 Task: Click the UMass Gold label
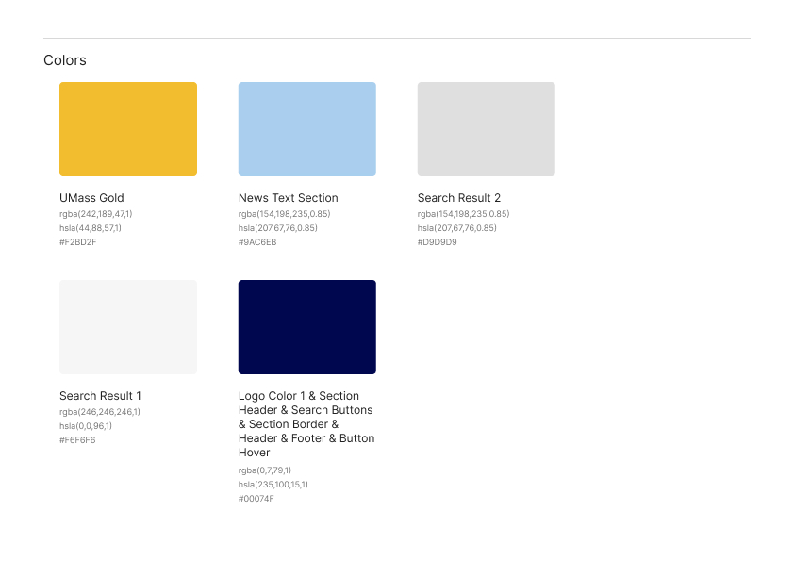91,198
